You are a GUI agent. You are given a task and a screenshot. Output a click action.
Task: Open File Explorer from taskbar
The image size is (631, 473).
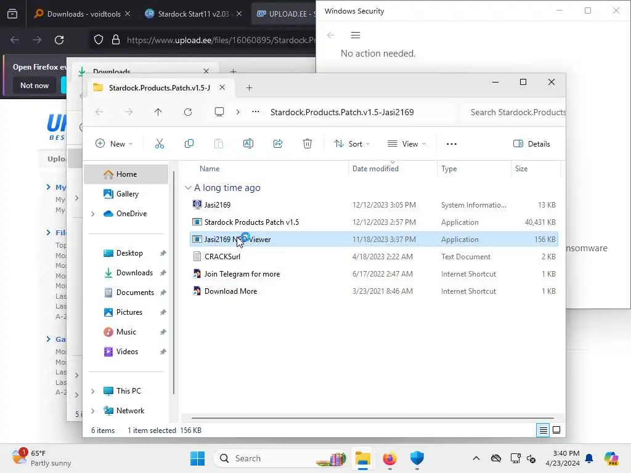tap(362, 458)
